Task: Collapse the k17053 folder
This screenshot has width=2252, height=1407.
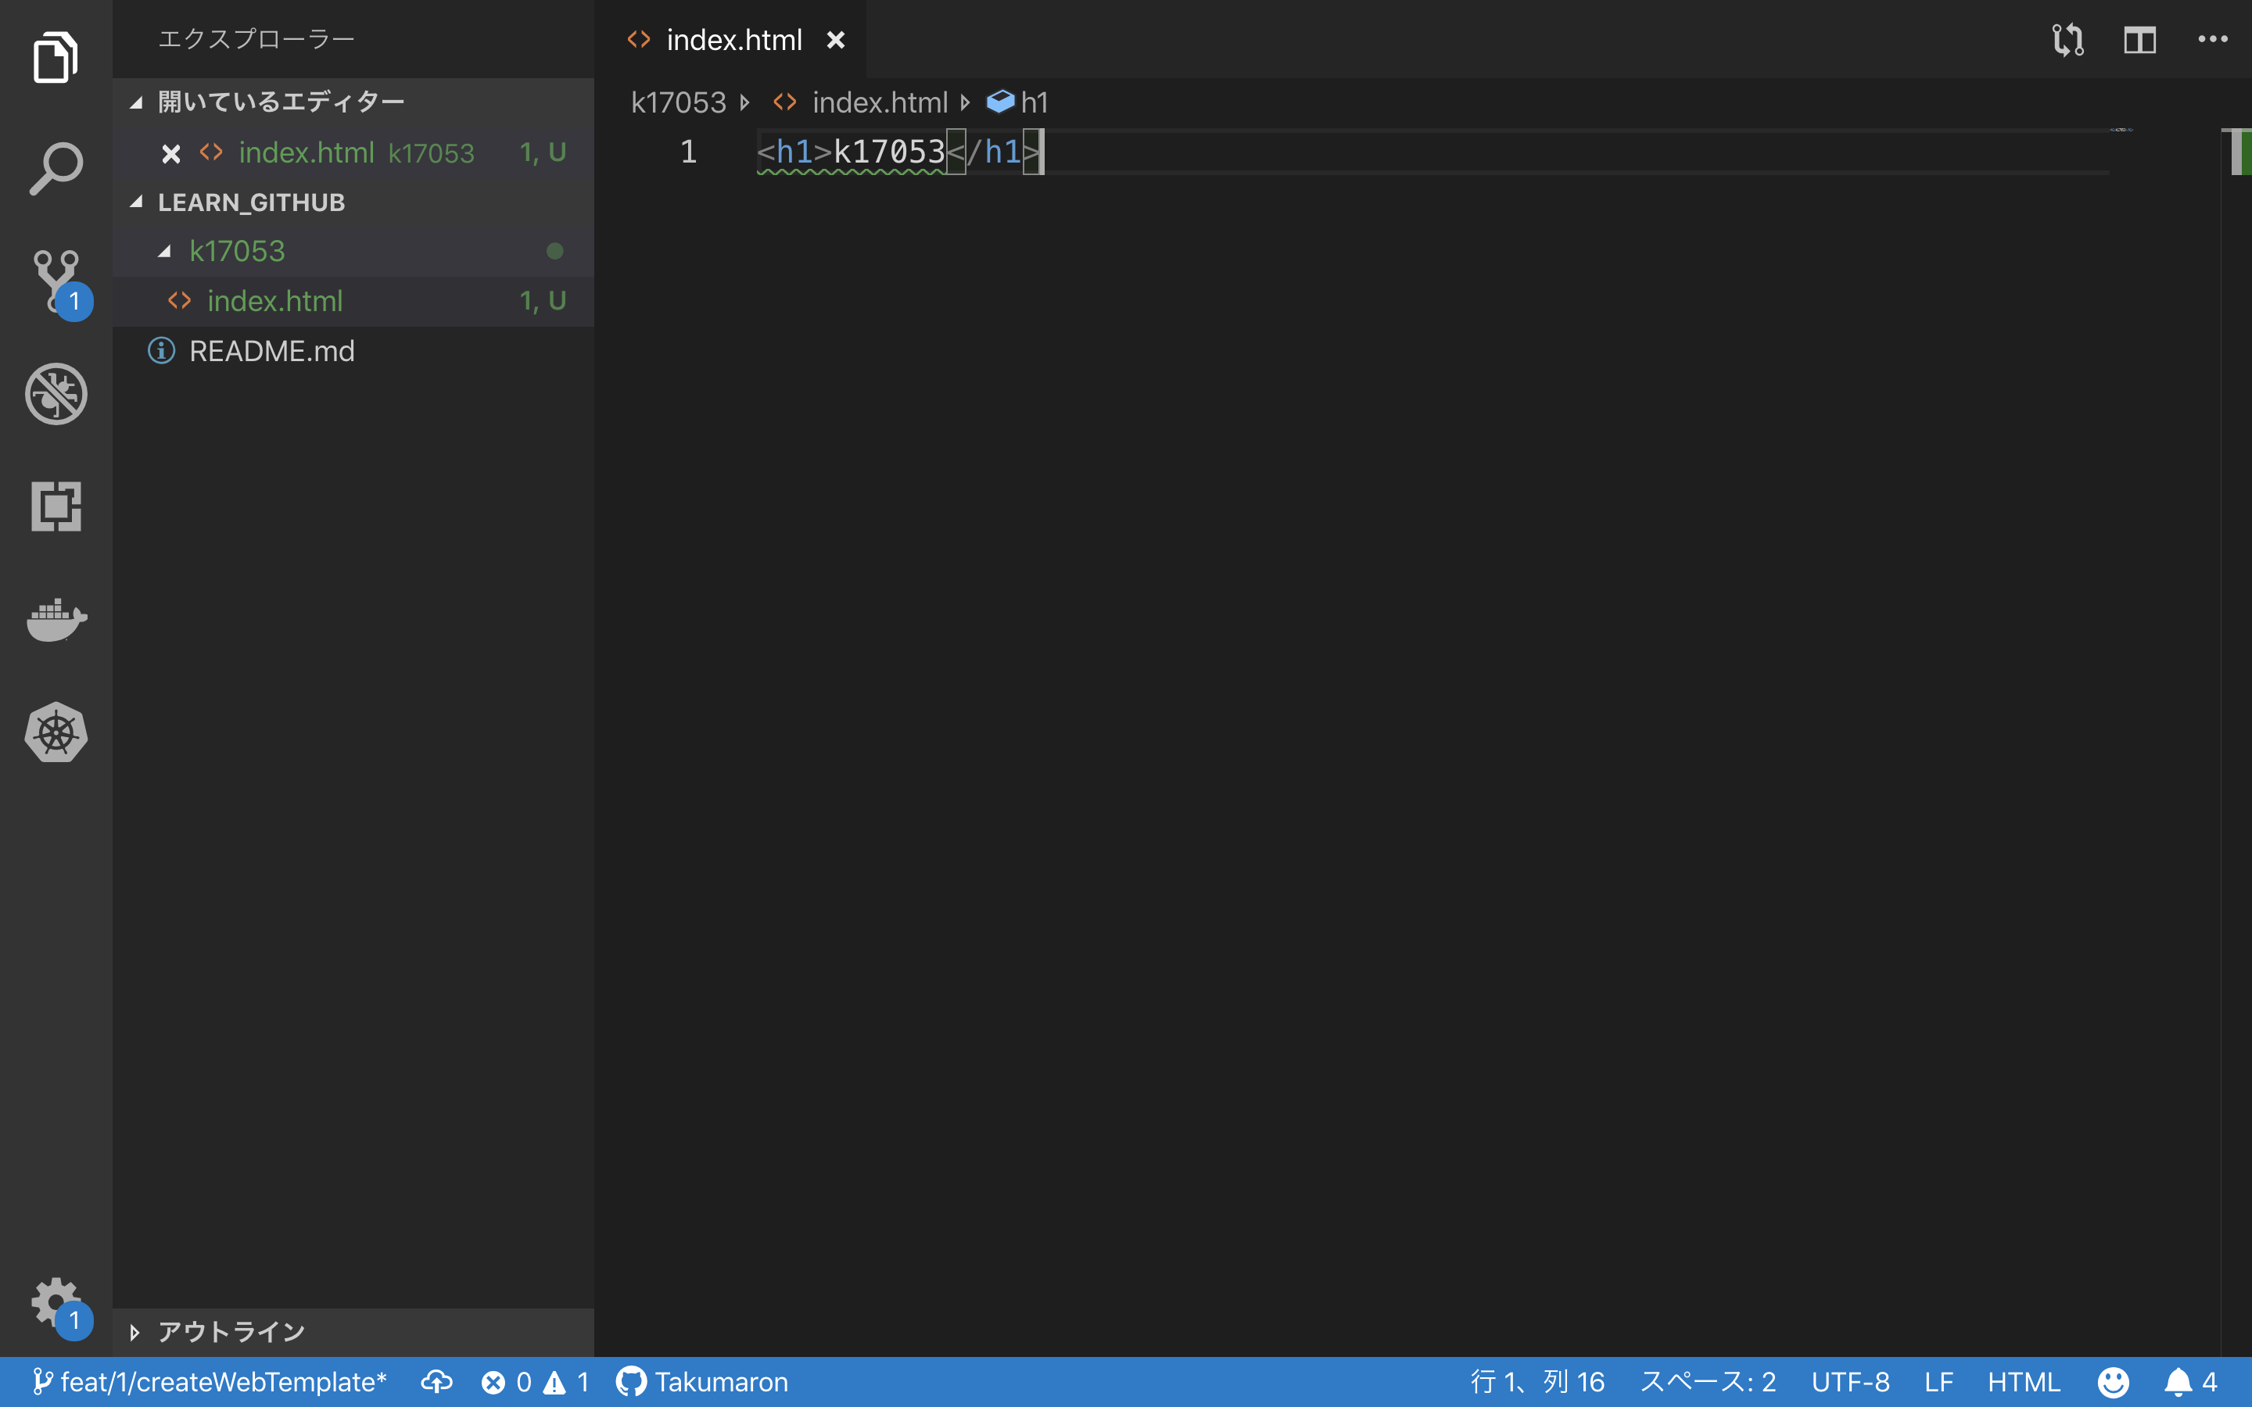Action: click(x=353, y=251)
